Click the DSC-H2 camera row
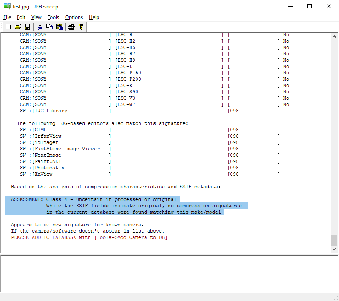The image size is (339, 301). 154,41
